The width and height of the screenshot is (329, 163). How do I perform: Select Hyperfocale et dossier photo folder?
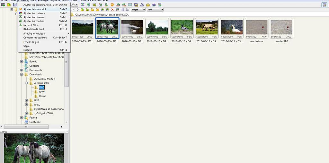point(49,109)
